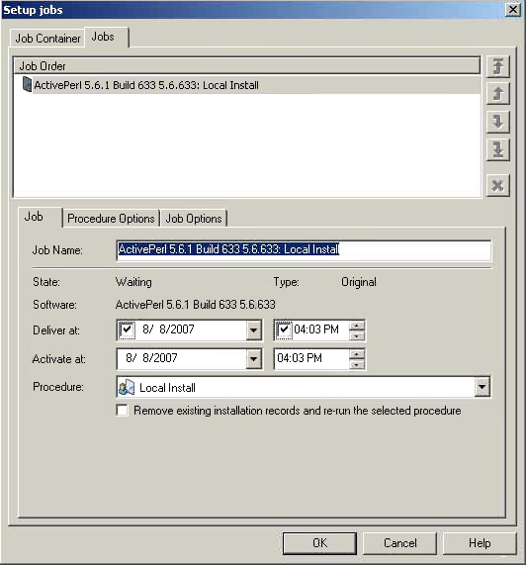
Task: Decrease Activate at time with down arrow
Action: [x=356, y=364]
